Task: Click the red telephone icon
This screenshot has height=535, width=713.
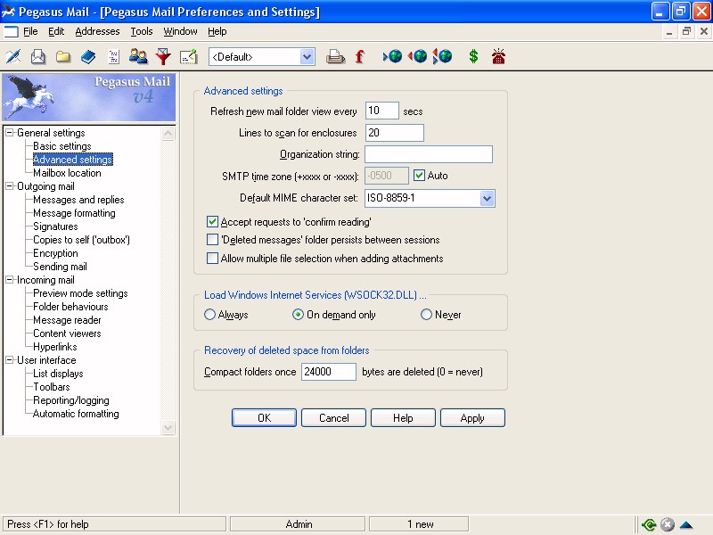Action: (x=498, y=57)
